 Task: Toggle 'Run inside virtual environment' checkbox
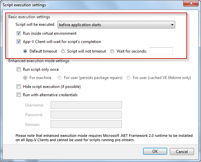point(19,33)
